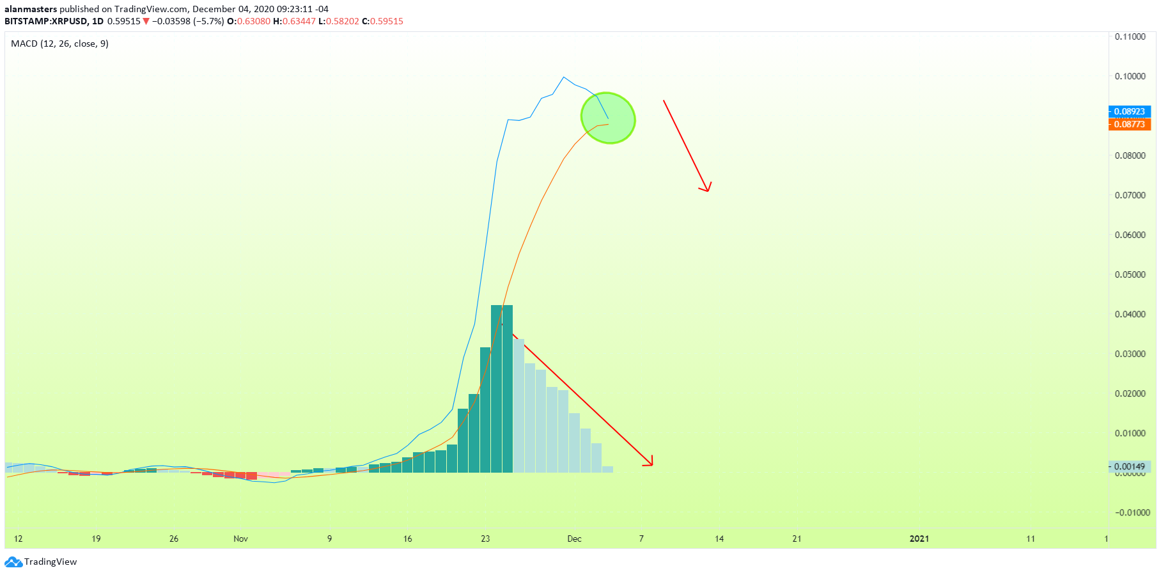
Task: Click the 2021 date axis label
Action: pos(919,539)
